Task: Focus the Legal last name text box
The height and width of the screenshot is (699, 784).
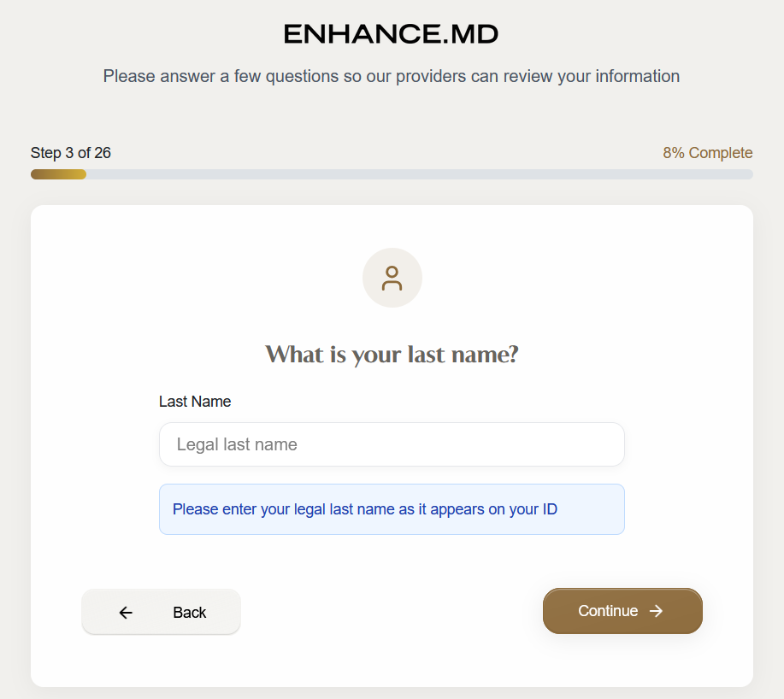Action: [392, 444]
